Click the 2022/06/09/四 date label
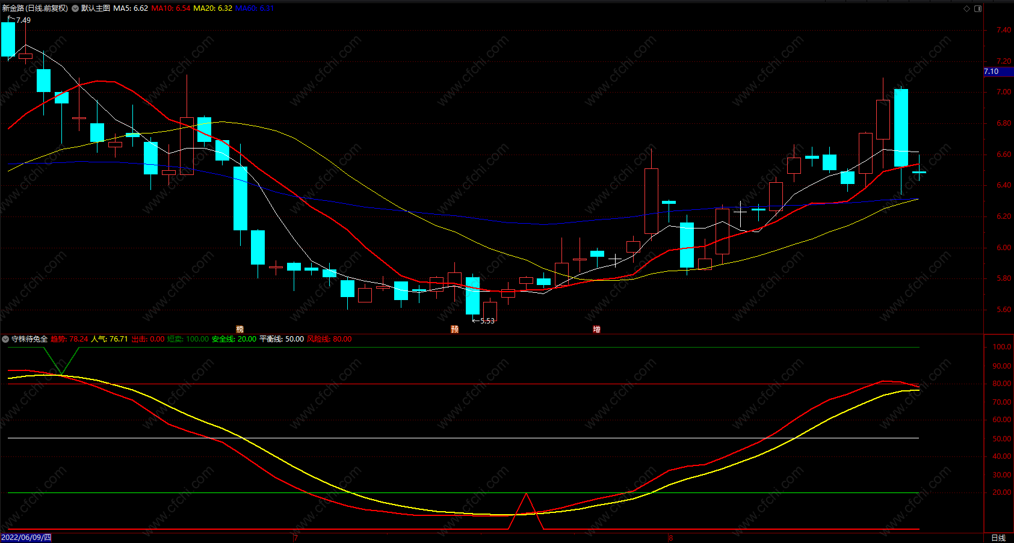 tap(26, 538)
